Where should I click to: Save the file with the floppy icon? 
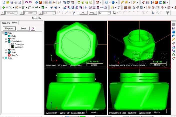12,2
